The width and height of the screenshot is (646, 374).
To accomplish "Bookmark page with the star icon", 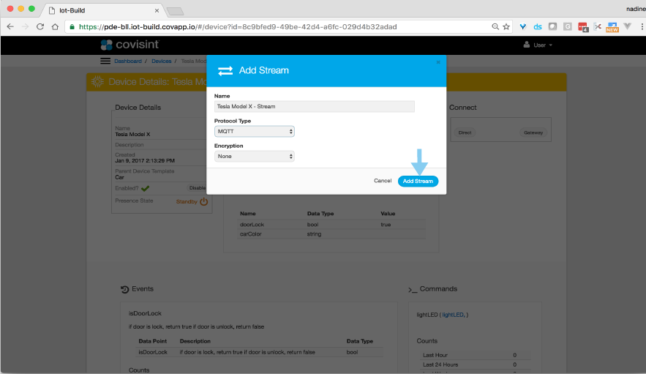I will [506, 26].
